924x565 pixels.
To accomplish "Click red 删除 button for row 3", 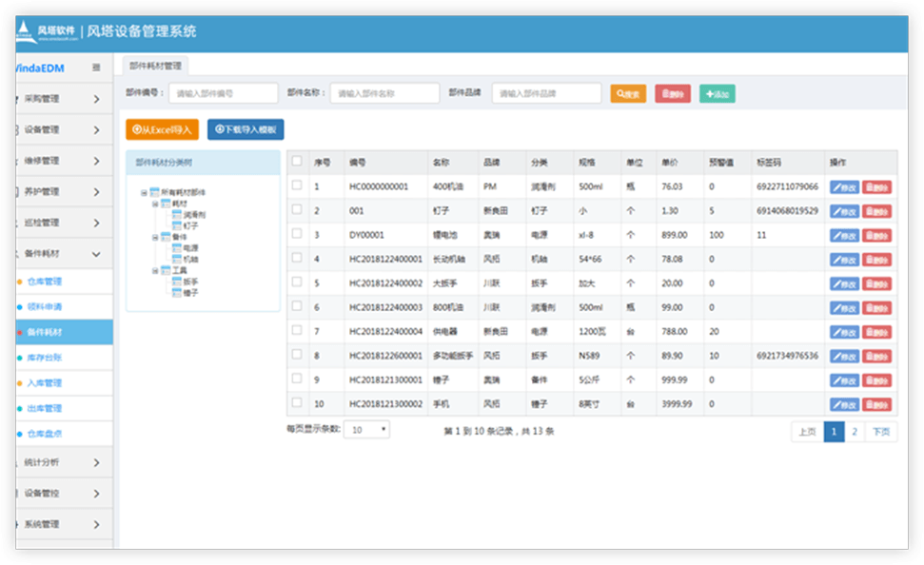I will click(x=877, y=235).
